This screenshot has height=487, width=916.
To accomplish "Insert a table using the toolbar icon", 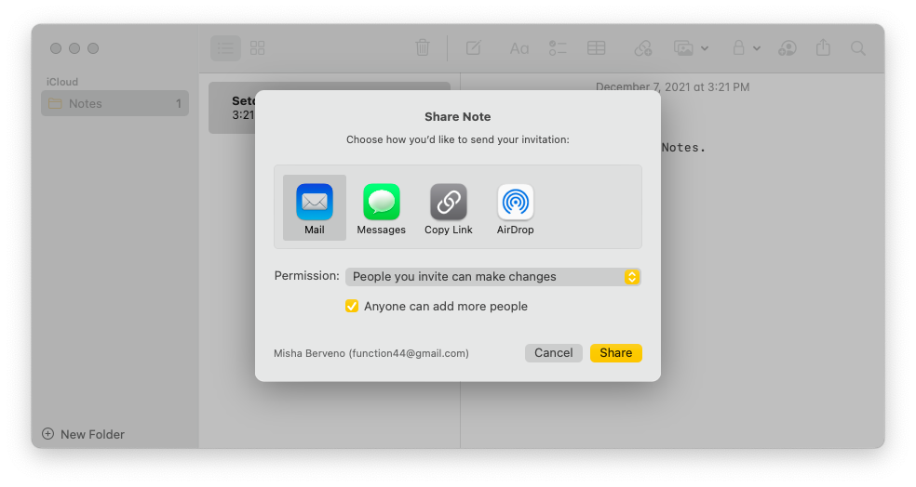I will point(596,47).
